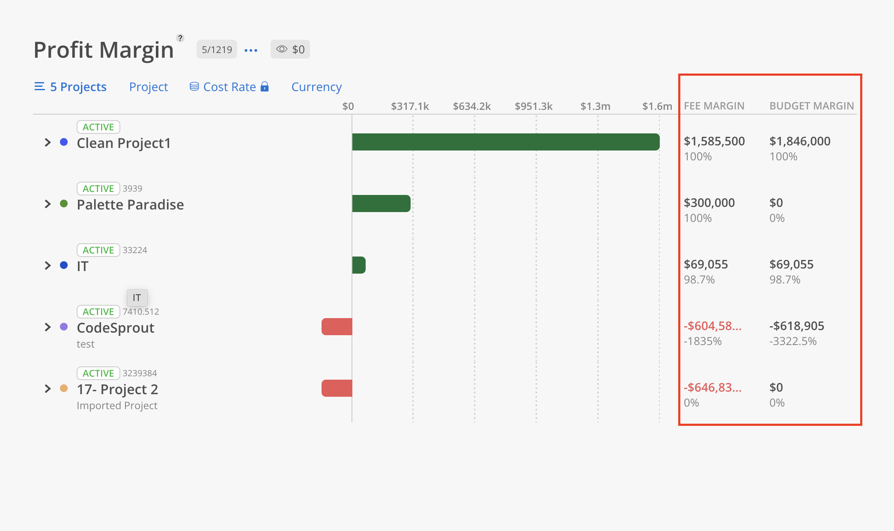Open the three-dots more options menu
This screenshot has width=894, height=531.
[x=251, y=50]
